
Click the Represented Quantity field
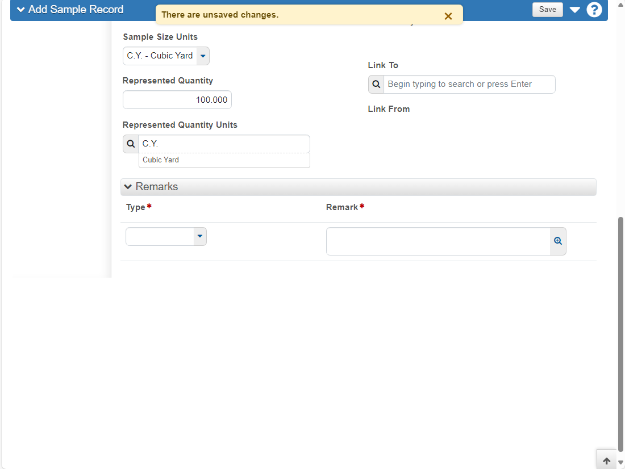click(x=177, y=99)
